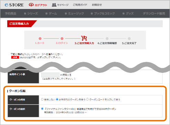Viewport: 170px width, 125px height.
Task: Open the ミュージック navigation menu
Action: (74, 13)
